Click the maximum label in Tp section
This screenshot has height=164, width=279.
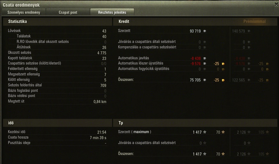click(141, 132)
